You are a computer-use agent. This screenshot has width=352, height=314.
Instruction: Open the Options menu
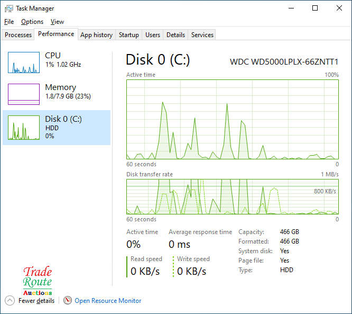click(x=32, y=22)
